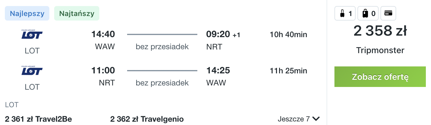This screenshot has width=431, height=125.
Task: Click the Tripmonster provider name
Action: 380,50
